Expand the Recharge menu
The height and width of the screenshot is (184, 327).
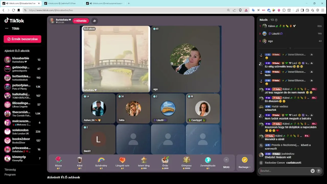point(245,163)
